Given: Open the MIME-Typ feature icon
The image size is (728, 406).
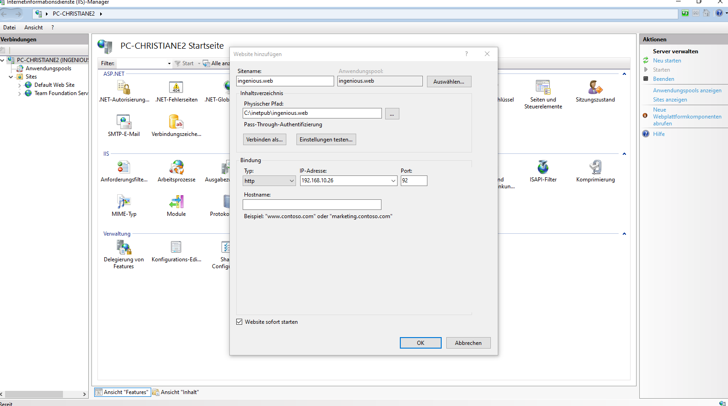Looking at the screenshot, I should [x=124, y=202].
